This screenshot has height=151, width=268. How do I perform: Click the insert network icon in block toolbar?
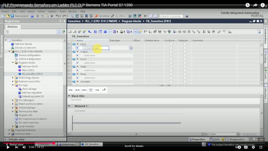[70, 32]
